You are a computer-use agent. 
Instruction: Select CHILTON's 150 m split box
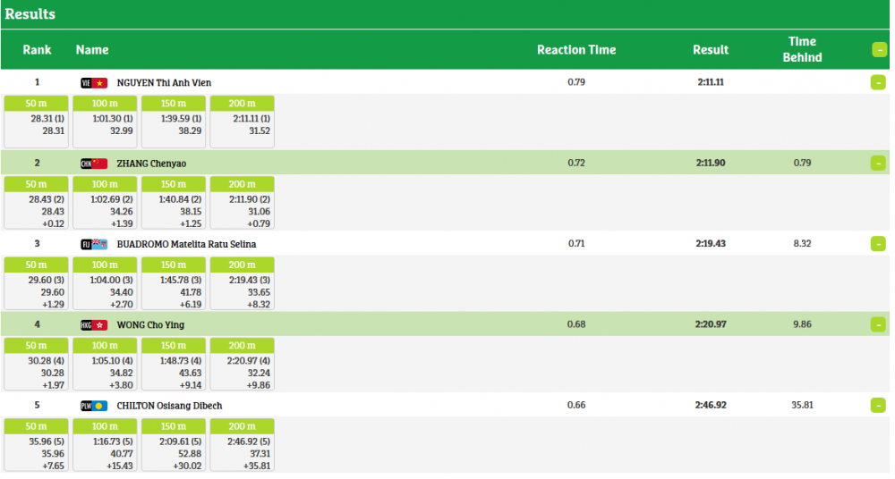tap(174, 444)
